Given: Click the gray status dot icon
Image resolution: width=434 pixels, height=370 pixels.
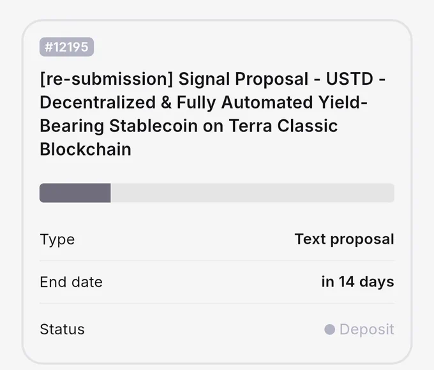Looking at the screenshot, I should pos(330,329).
